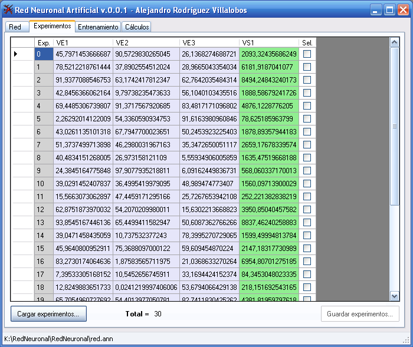Image resolution: width=413 pixels, height=347 pixels.
Task: Switch to the Red tab
Action: coord(15,27)
